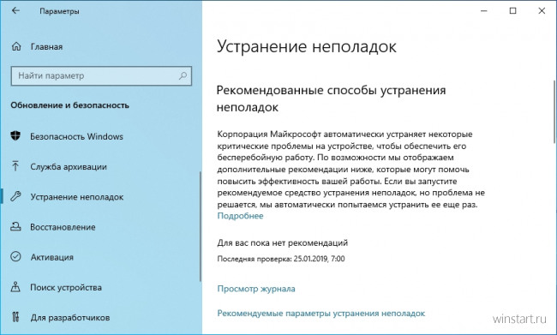Click the shield icon for Безопасность Windows

coord(15,135)
